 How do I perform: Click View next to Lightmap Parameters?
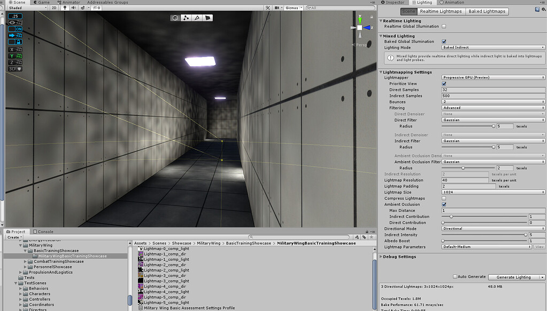pos(538,247)
